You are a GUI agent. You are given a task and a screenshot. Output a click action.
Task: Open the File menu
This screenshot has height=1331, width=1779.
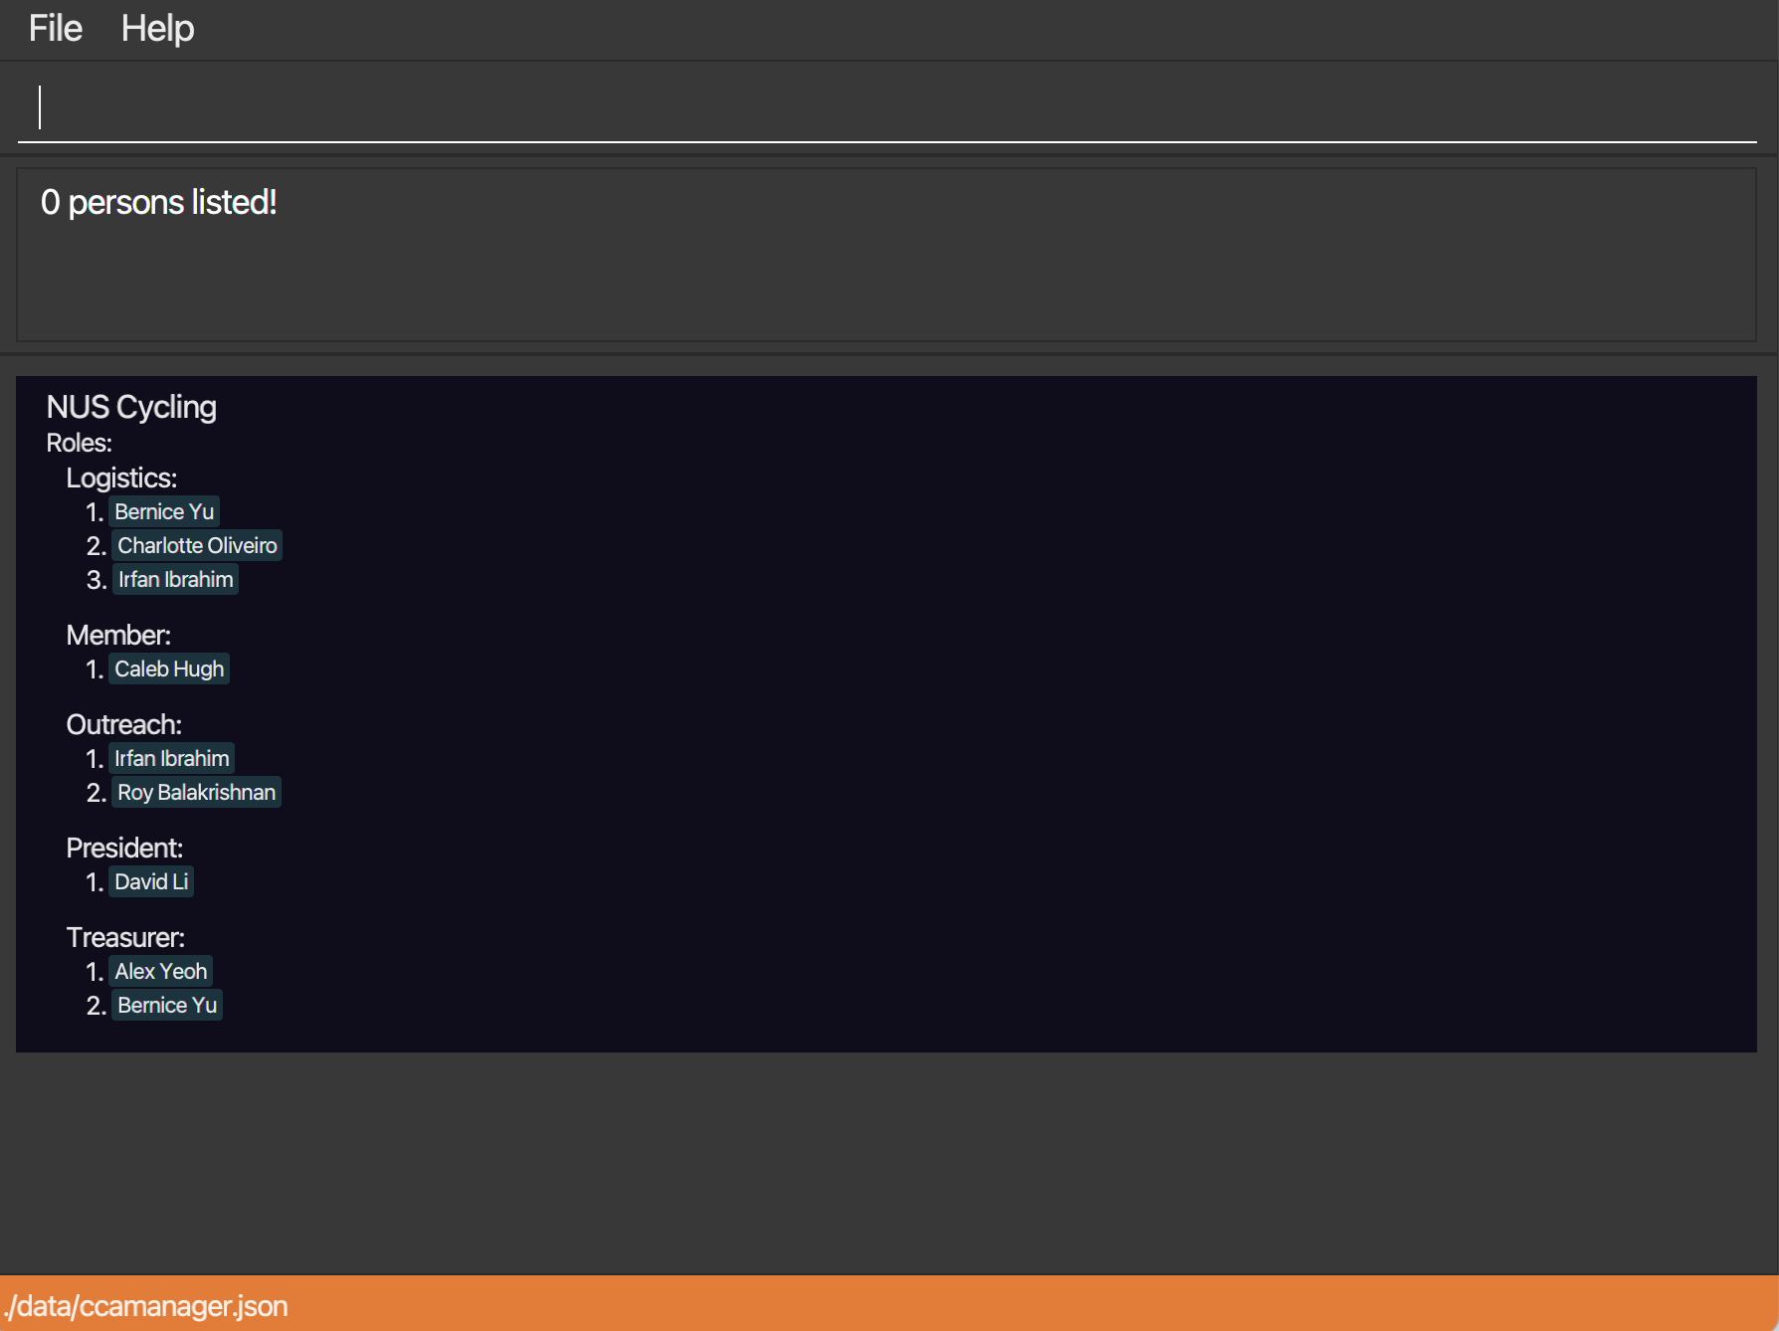(x=55, y=28)
